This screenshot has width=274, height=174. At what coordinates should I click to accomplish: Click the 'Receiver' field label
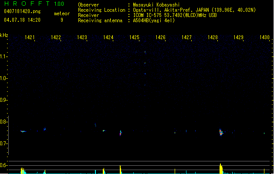point(88,15)
